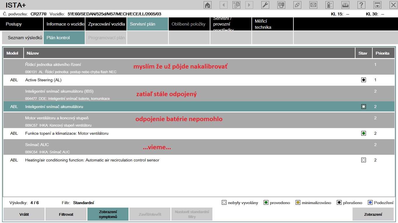Go to the home screen icon

tap(207, 5)
